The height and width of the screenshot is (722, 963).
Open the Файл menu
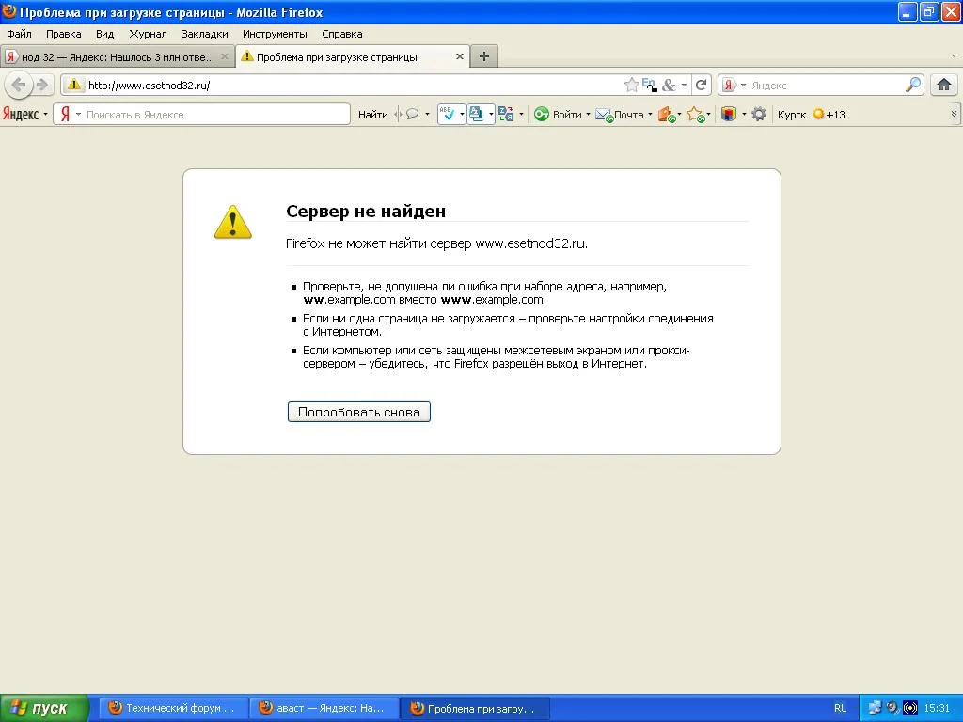(x=19, y=34)
